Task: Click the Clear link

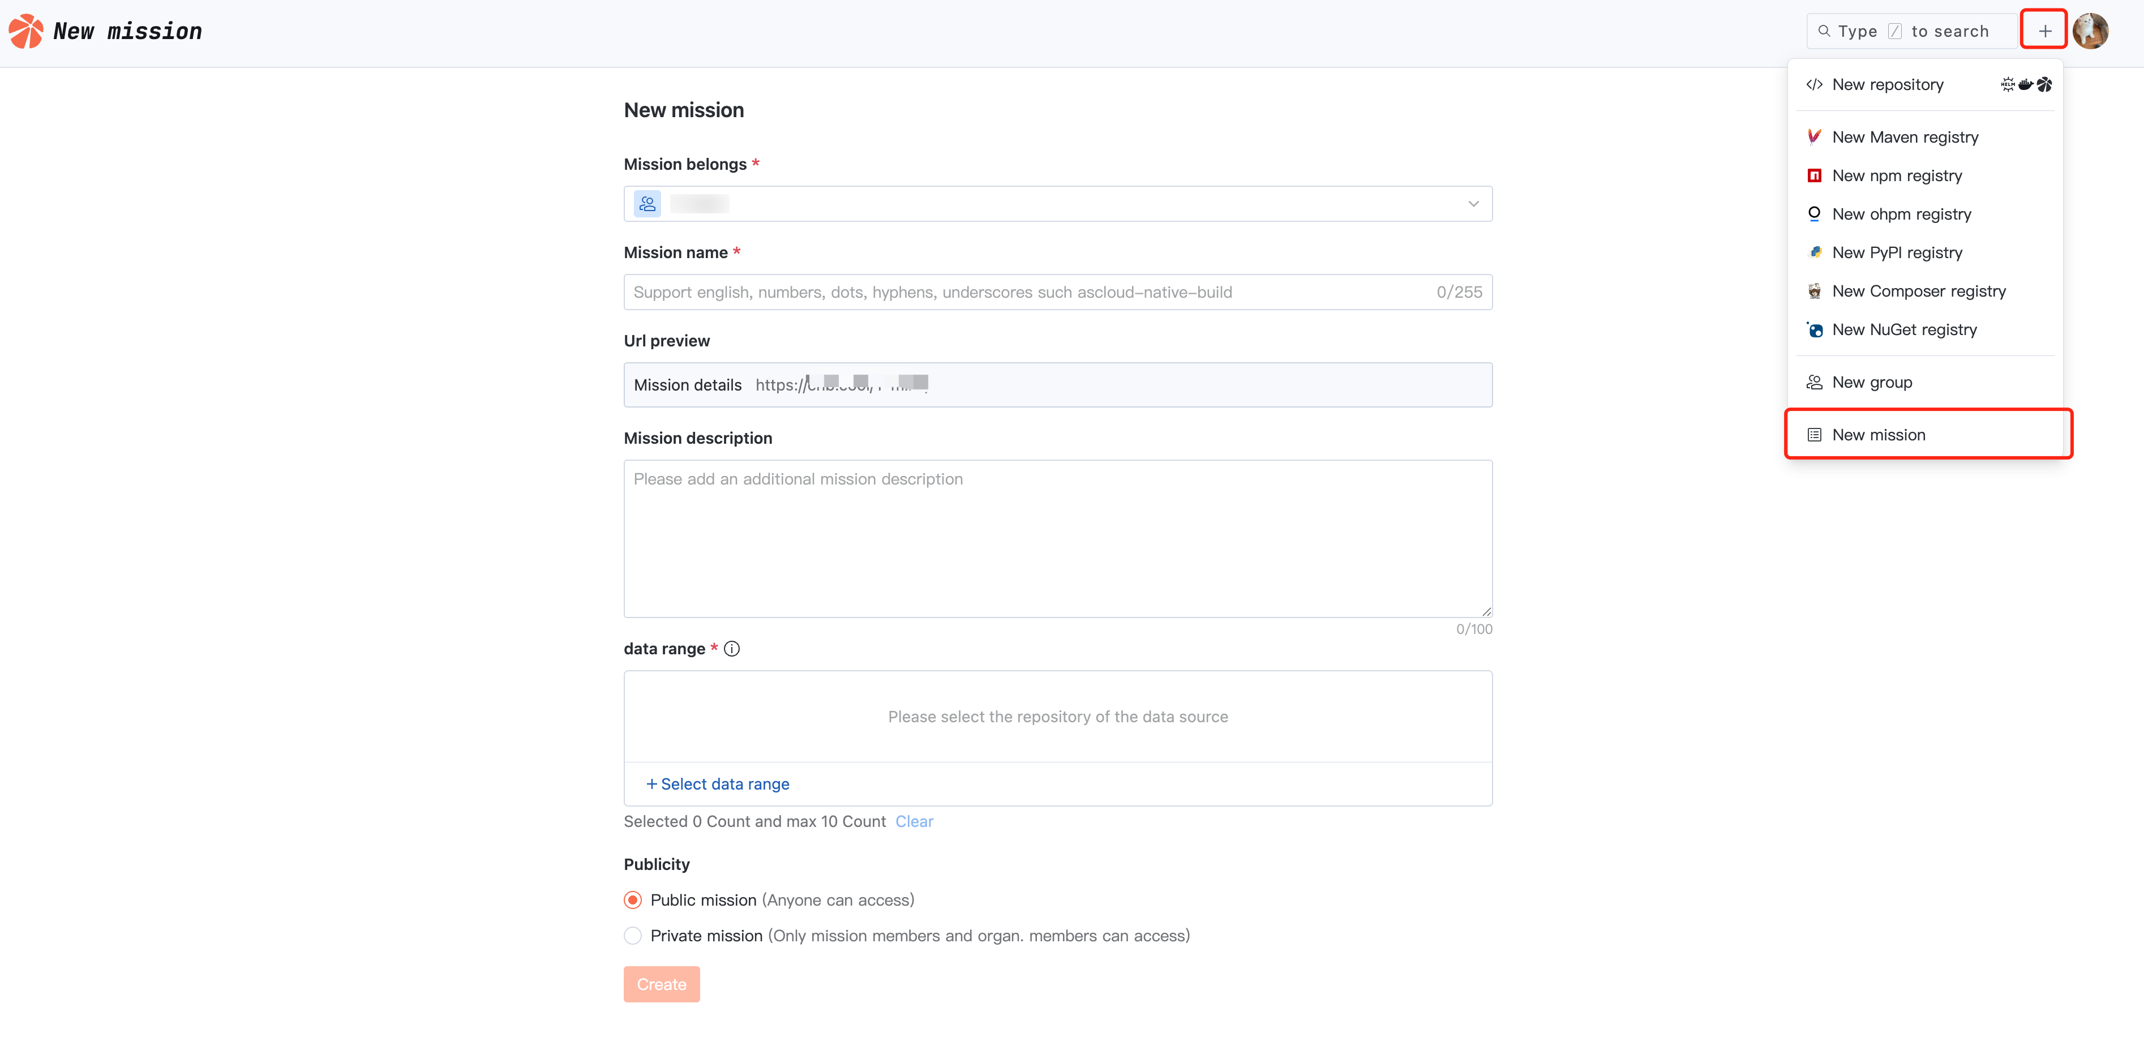Action: (x=914, y=821)
